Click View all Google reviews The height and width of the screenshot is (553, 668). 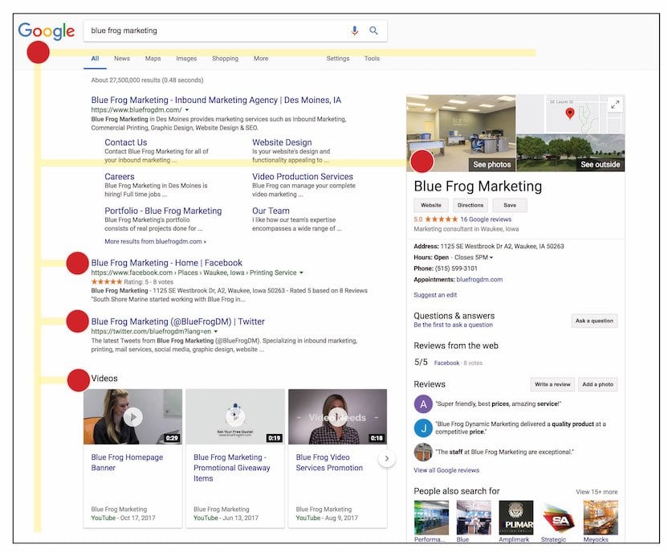(446, 470)
